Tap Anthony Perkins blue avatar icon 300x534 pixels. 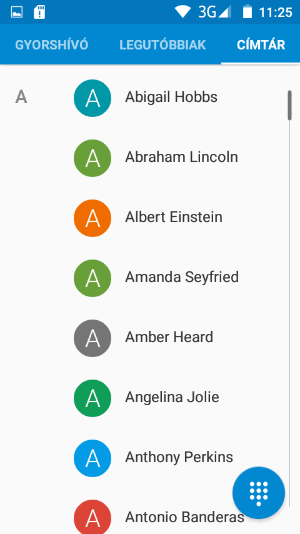click(92, 458)
